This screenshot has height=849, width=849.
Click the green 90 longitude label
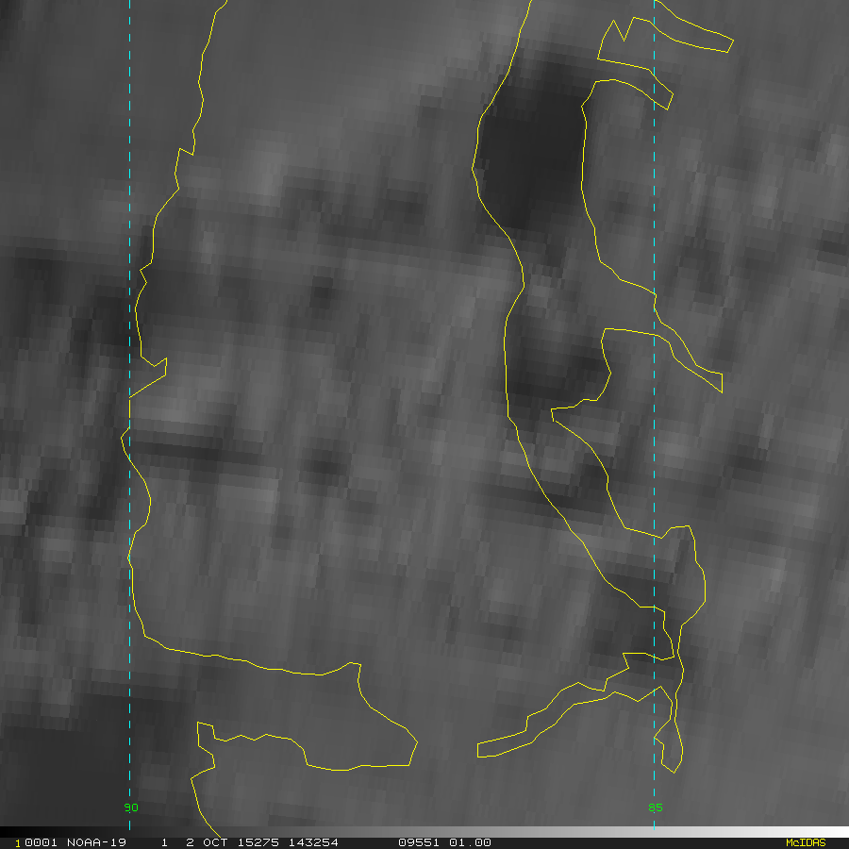pos(131,807)
